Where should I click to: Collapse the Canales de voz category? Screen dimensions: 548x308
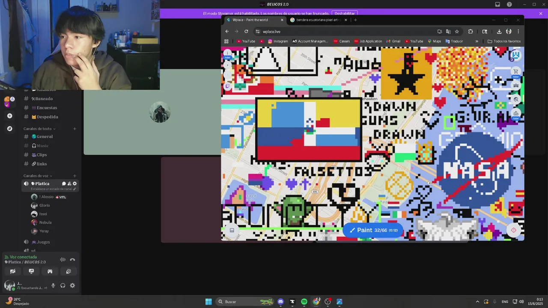click(x=38, y=176)
